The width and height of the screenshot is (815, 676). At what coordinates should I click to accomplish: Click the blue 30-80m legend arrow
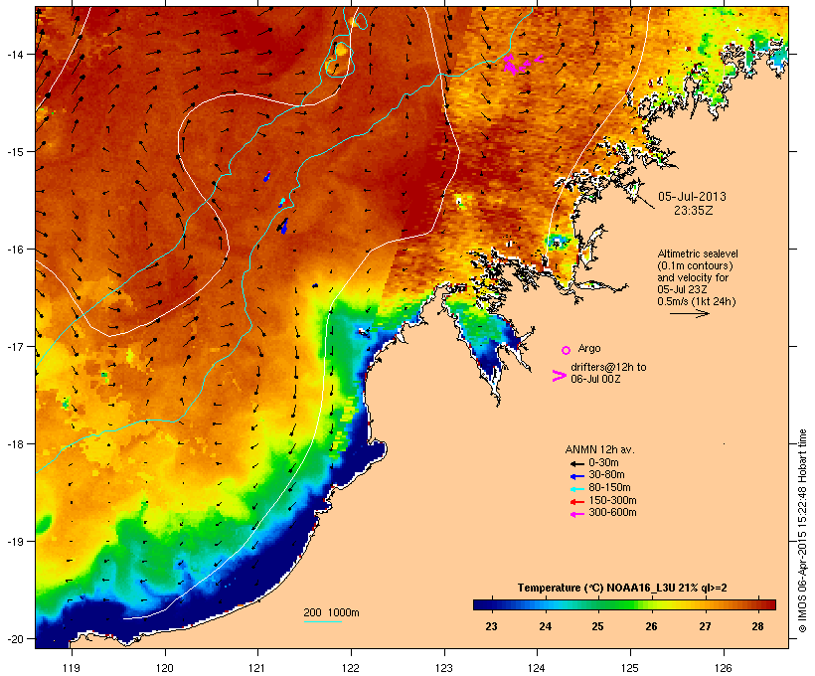(x=576, y=476)
